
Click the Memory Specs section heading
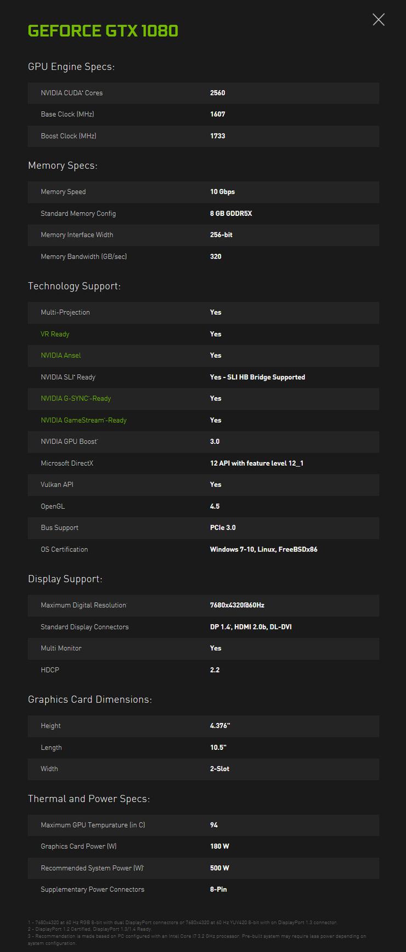pos(63,166)
